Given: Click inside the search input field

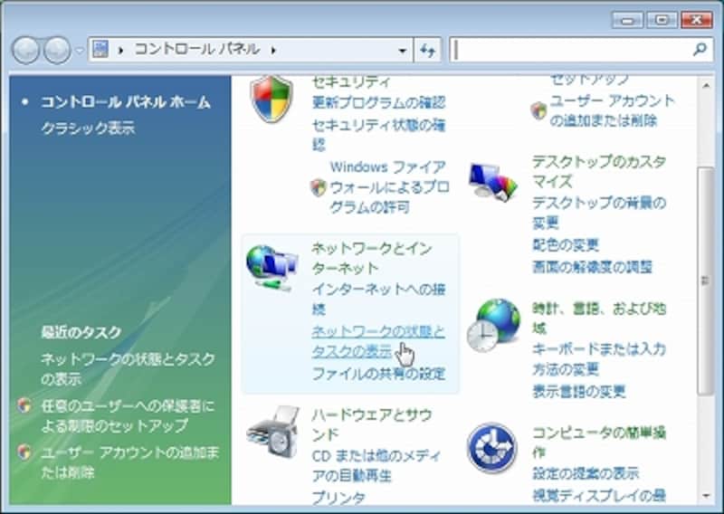Looking at the screenshot, I should click(570, 50).
